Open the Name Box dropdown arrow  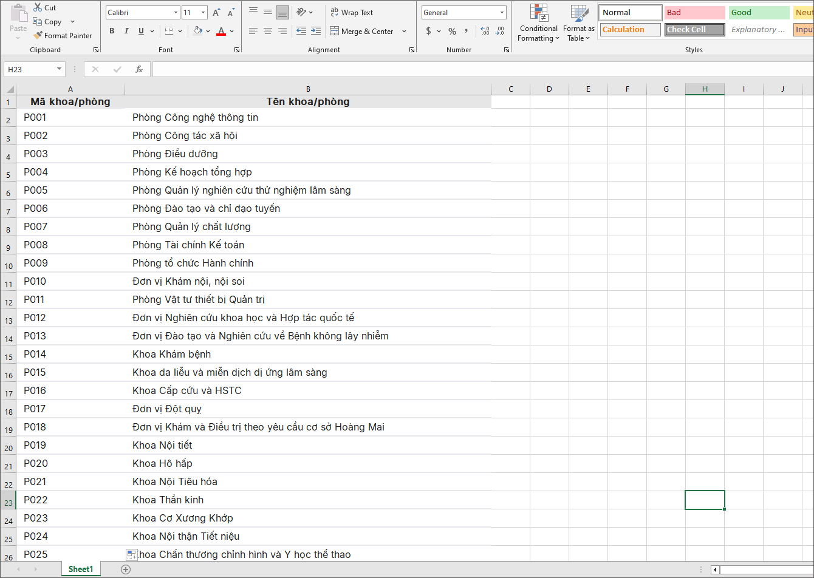click(59, 69)
